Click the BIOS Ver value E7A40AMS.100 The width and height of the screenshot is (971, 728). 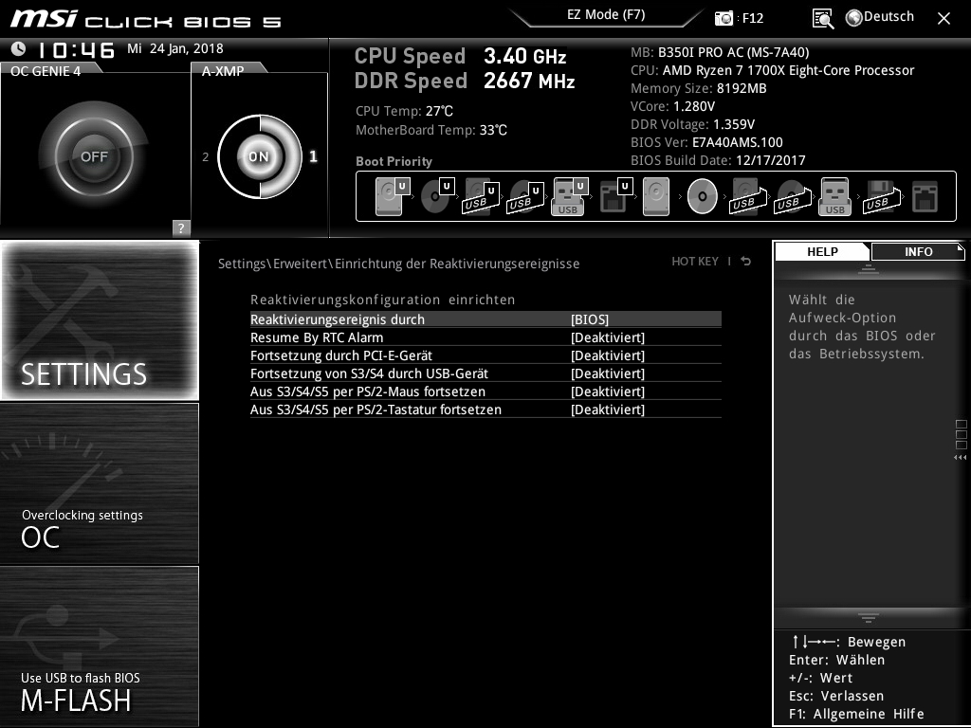tap(738, 142)
